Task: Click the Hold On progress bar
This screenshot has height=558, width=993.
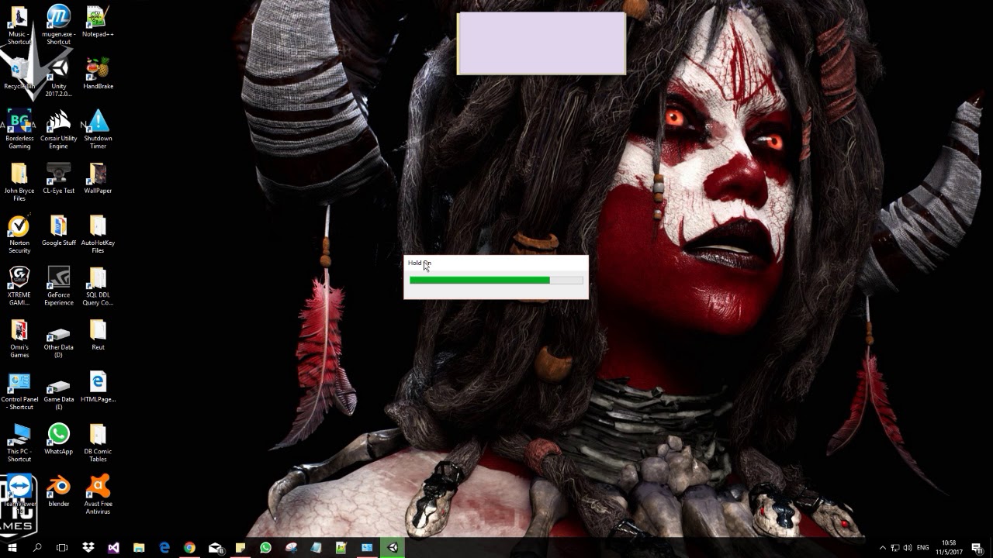Action: tap(496, 281)
